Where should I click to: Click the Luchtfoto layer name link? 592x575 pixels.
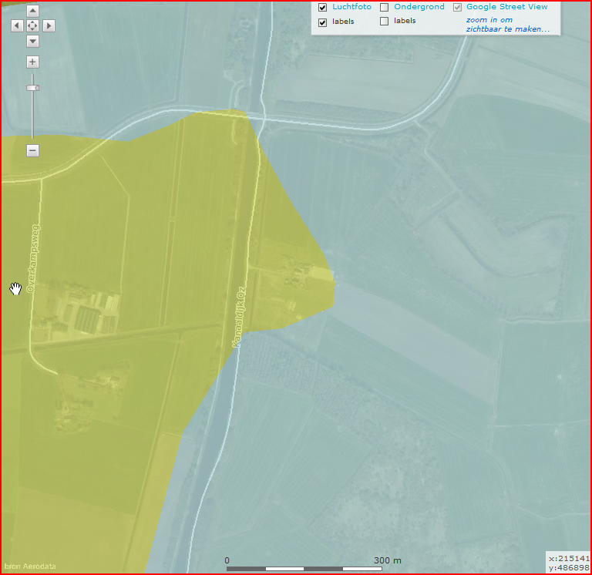351,7
